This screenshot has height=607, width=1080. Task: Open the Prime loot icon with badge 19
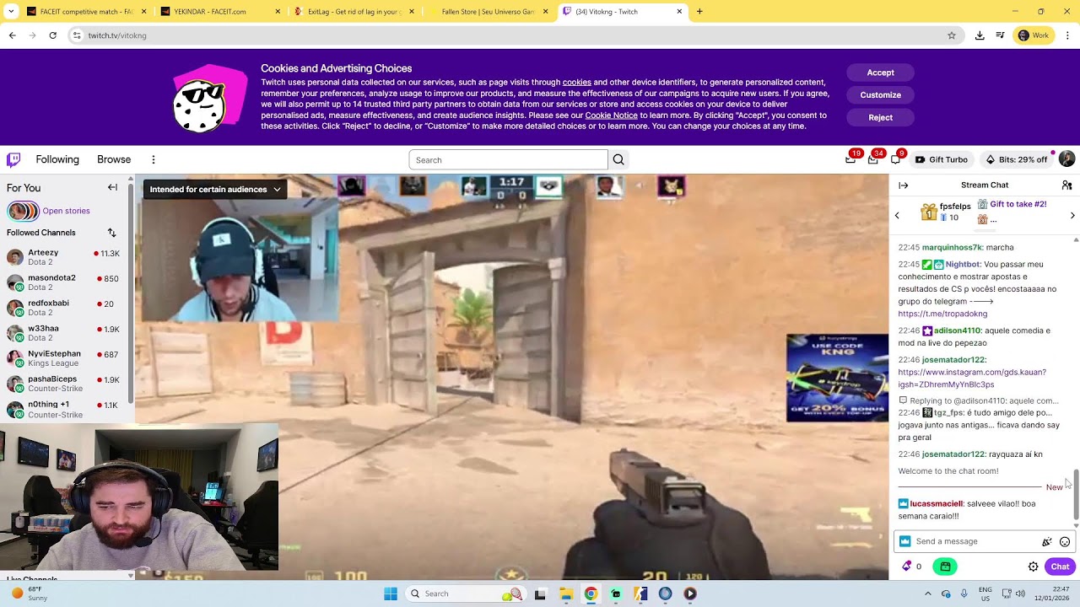point(850,159)
